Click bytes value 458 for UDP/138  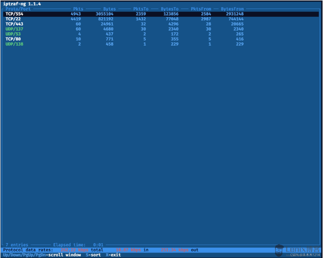point(109,44)
